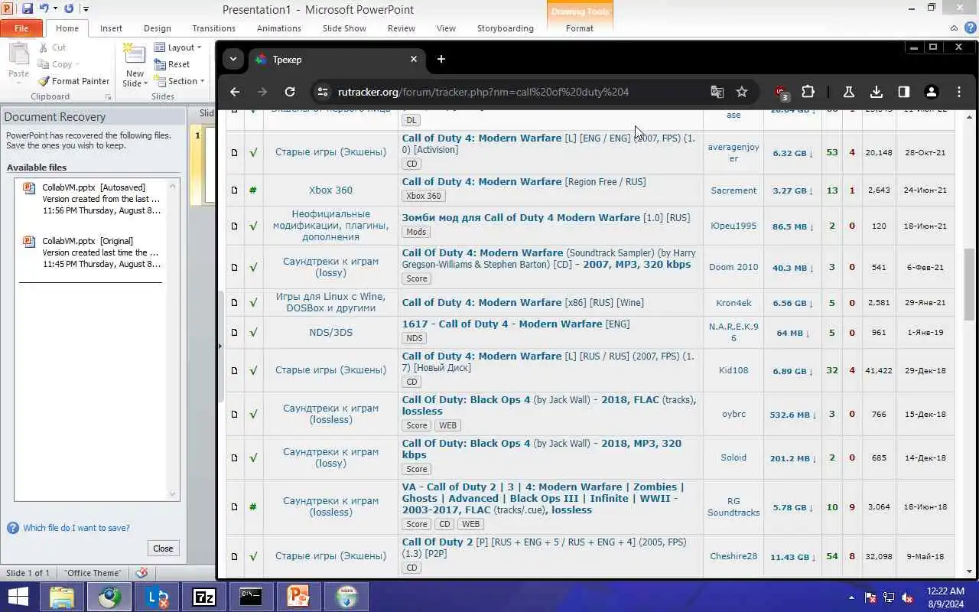Click the page scrollbar down arrow
Screen dimensions: 979x612
pyautogui.click(x=969, y=571)
